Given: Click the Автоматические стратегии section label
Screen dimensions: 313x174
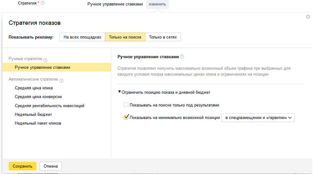Looking at the screenshot, I should (33, 79).
